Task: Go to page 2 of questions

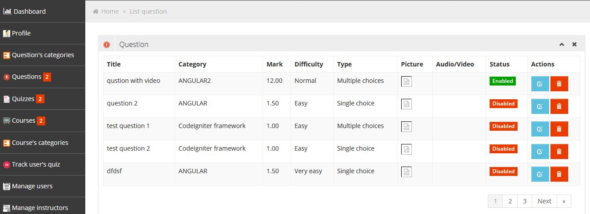Action: click(x=510, y=201)
